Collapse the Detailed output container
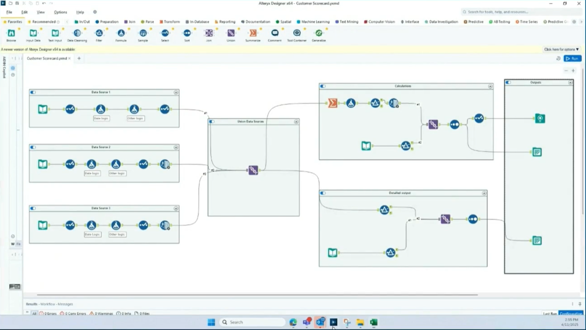Viewport: 586px width, 330px height. tap(484, 193)
